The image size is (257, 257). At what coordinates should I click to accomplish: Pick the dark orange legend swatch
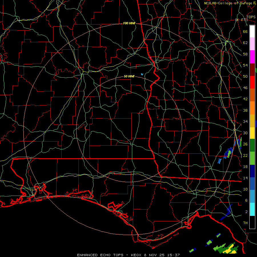pos(252,95)
